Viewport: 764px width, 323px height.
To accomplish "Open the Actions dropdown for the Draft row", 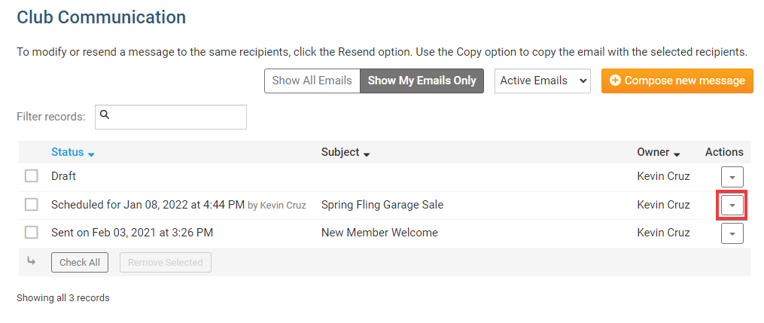I will coord(732,177).
